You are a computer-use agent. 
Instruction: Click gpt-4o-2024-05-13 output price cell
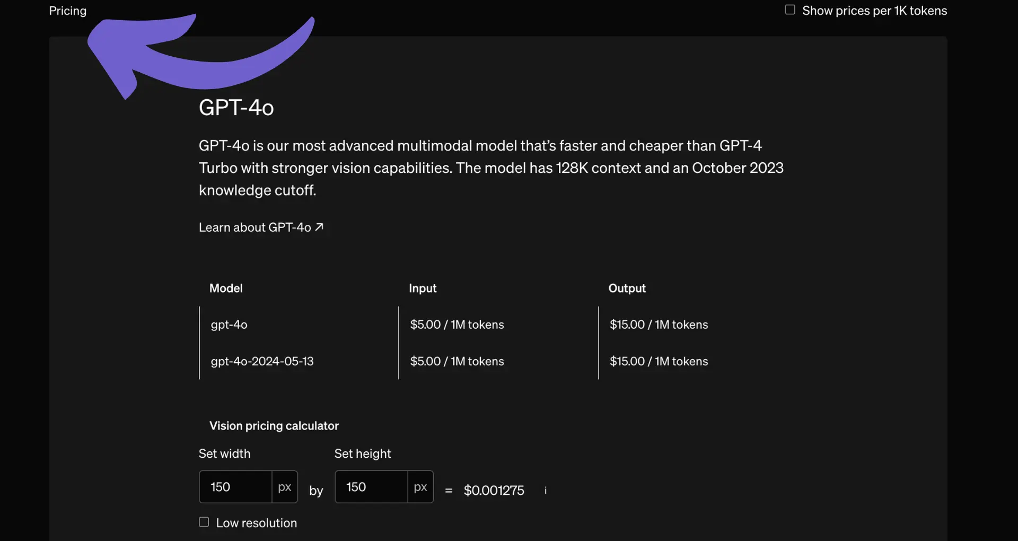tap(659, 361)
